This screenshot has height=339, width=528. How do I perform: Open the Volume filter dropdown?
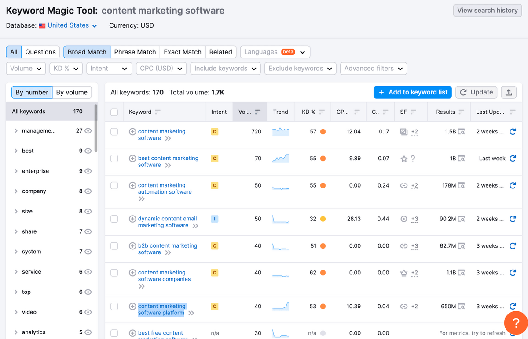pos(26,69)
